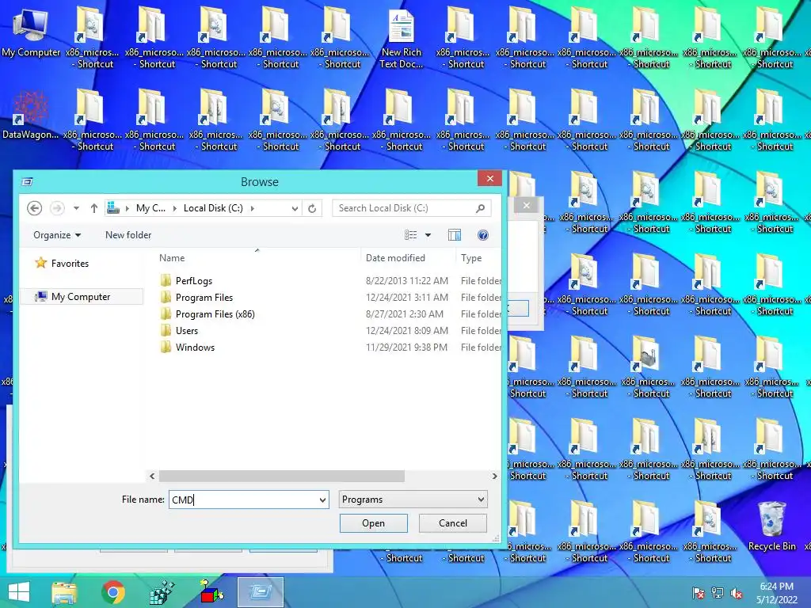Screen dimensions: 811x608
Task: Click the Action Center flag icon
Action: click(698, 594)
